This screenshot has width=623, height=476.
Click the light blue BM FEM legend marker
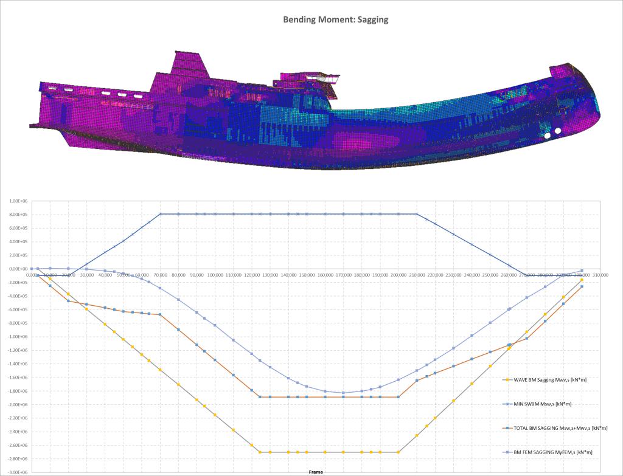[x=507, y=452]
